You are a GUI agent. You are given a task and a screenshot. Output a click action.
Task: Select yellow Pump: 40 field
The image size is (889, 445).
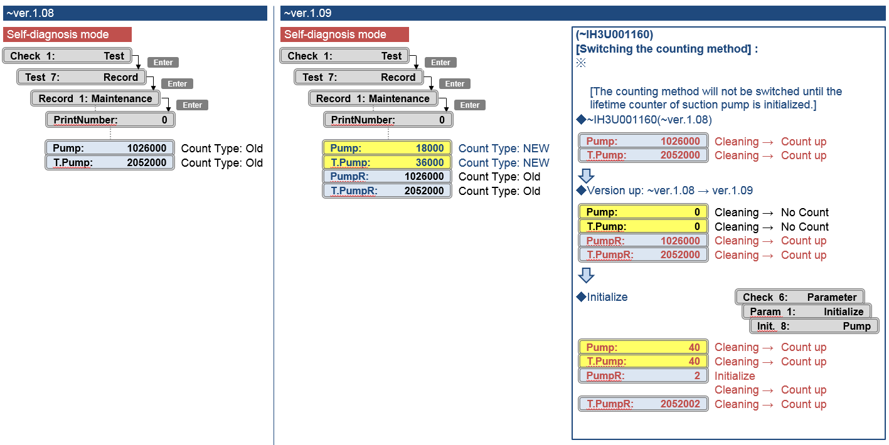tap(643, 347)
